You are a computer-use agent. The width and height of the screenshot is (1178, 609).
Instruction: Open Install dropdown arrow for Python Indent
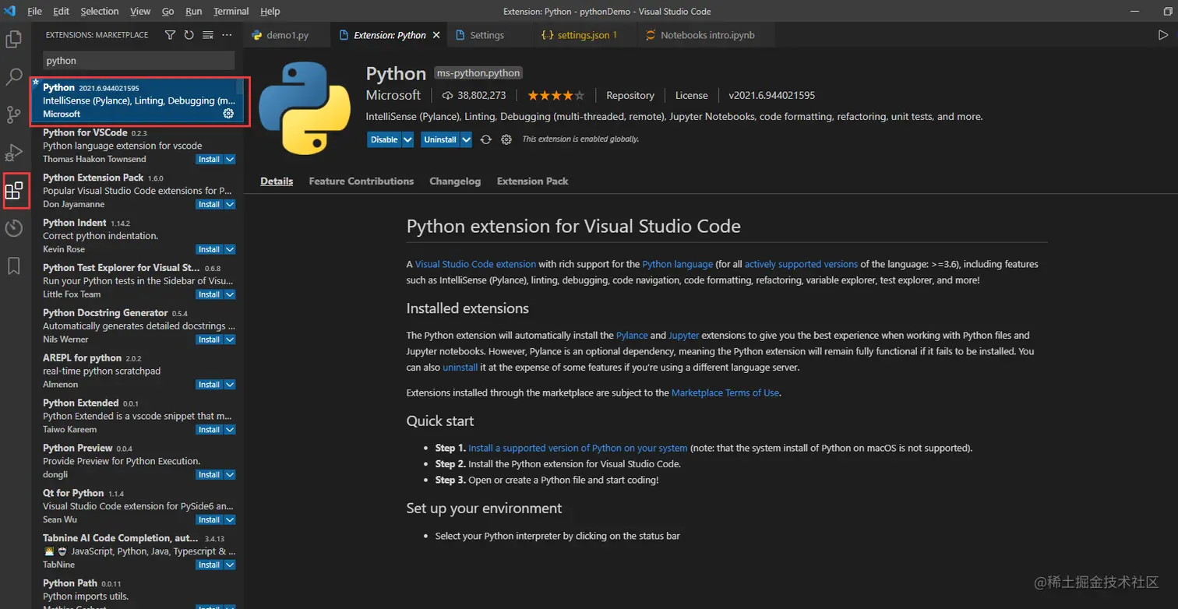click(x=230, y=249)
